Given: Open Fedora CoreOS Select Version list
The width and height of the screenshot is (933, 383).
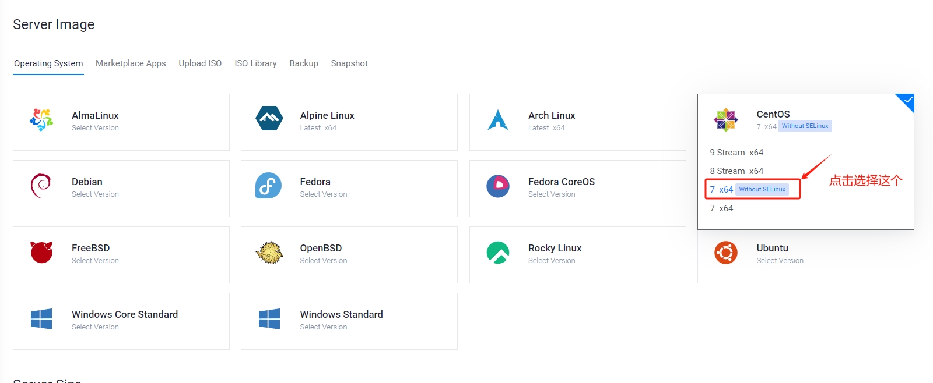Looking at the screenshot, I should (x=552, y=194).
